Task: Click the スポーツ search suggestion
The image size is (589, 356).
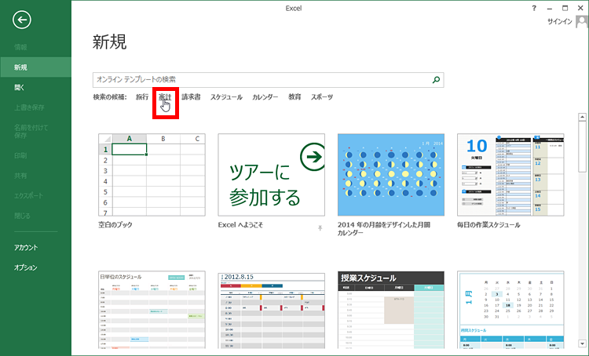Action: (322, 96)
